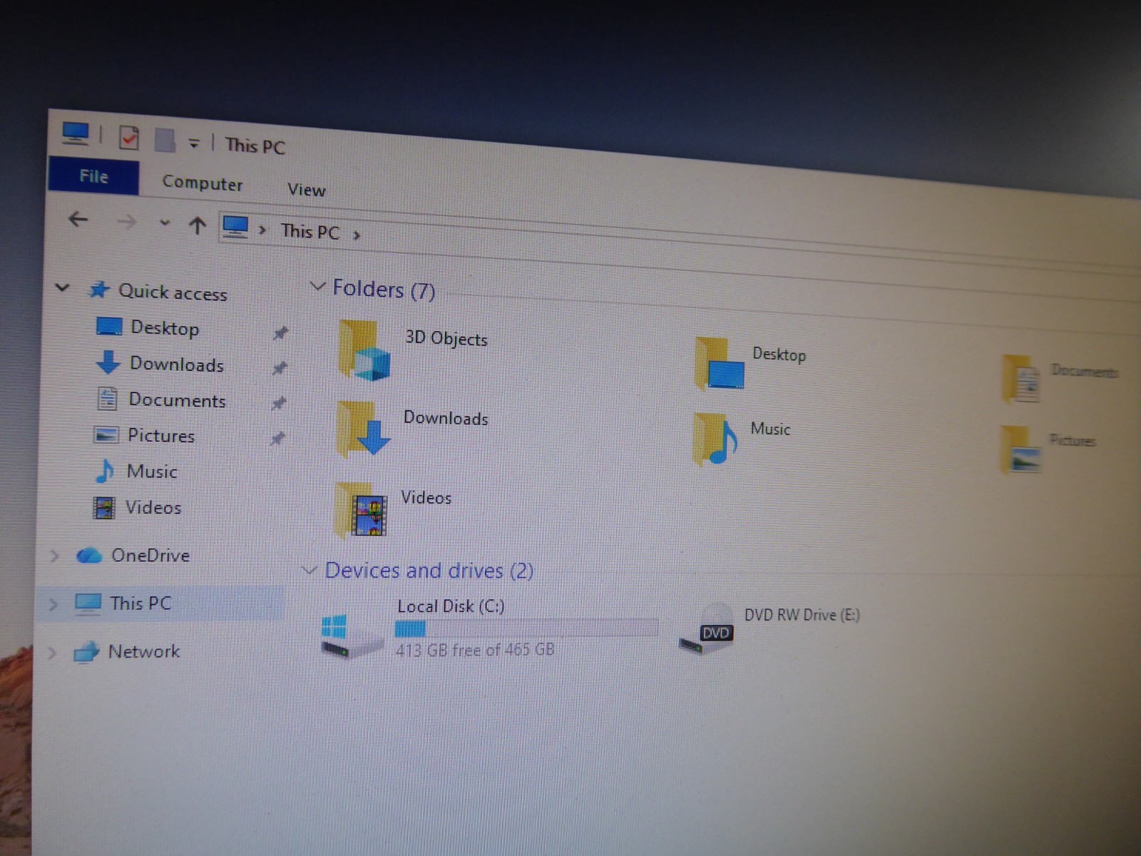Open Documents in the Quick access list
This screenshot has height=856, width=1141.
tap(177, 400)
